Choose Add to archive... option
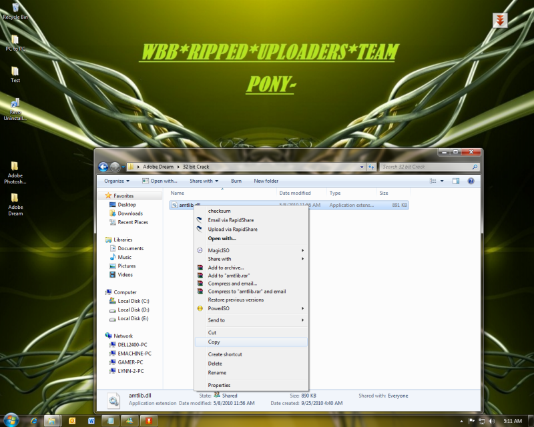Image resolution: width=534 pixels, height=427 pixels. point(251,268)
